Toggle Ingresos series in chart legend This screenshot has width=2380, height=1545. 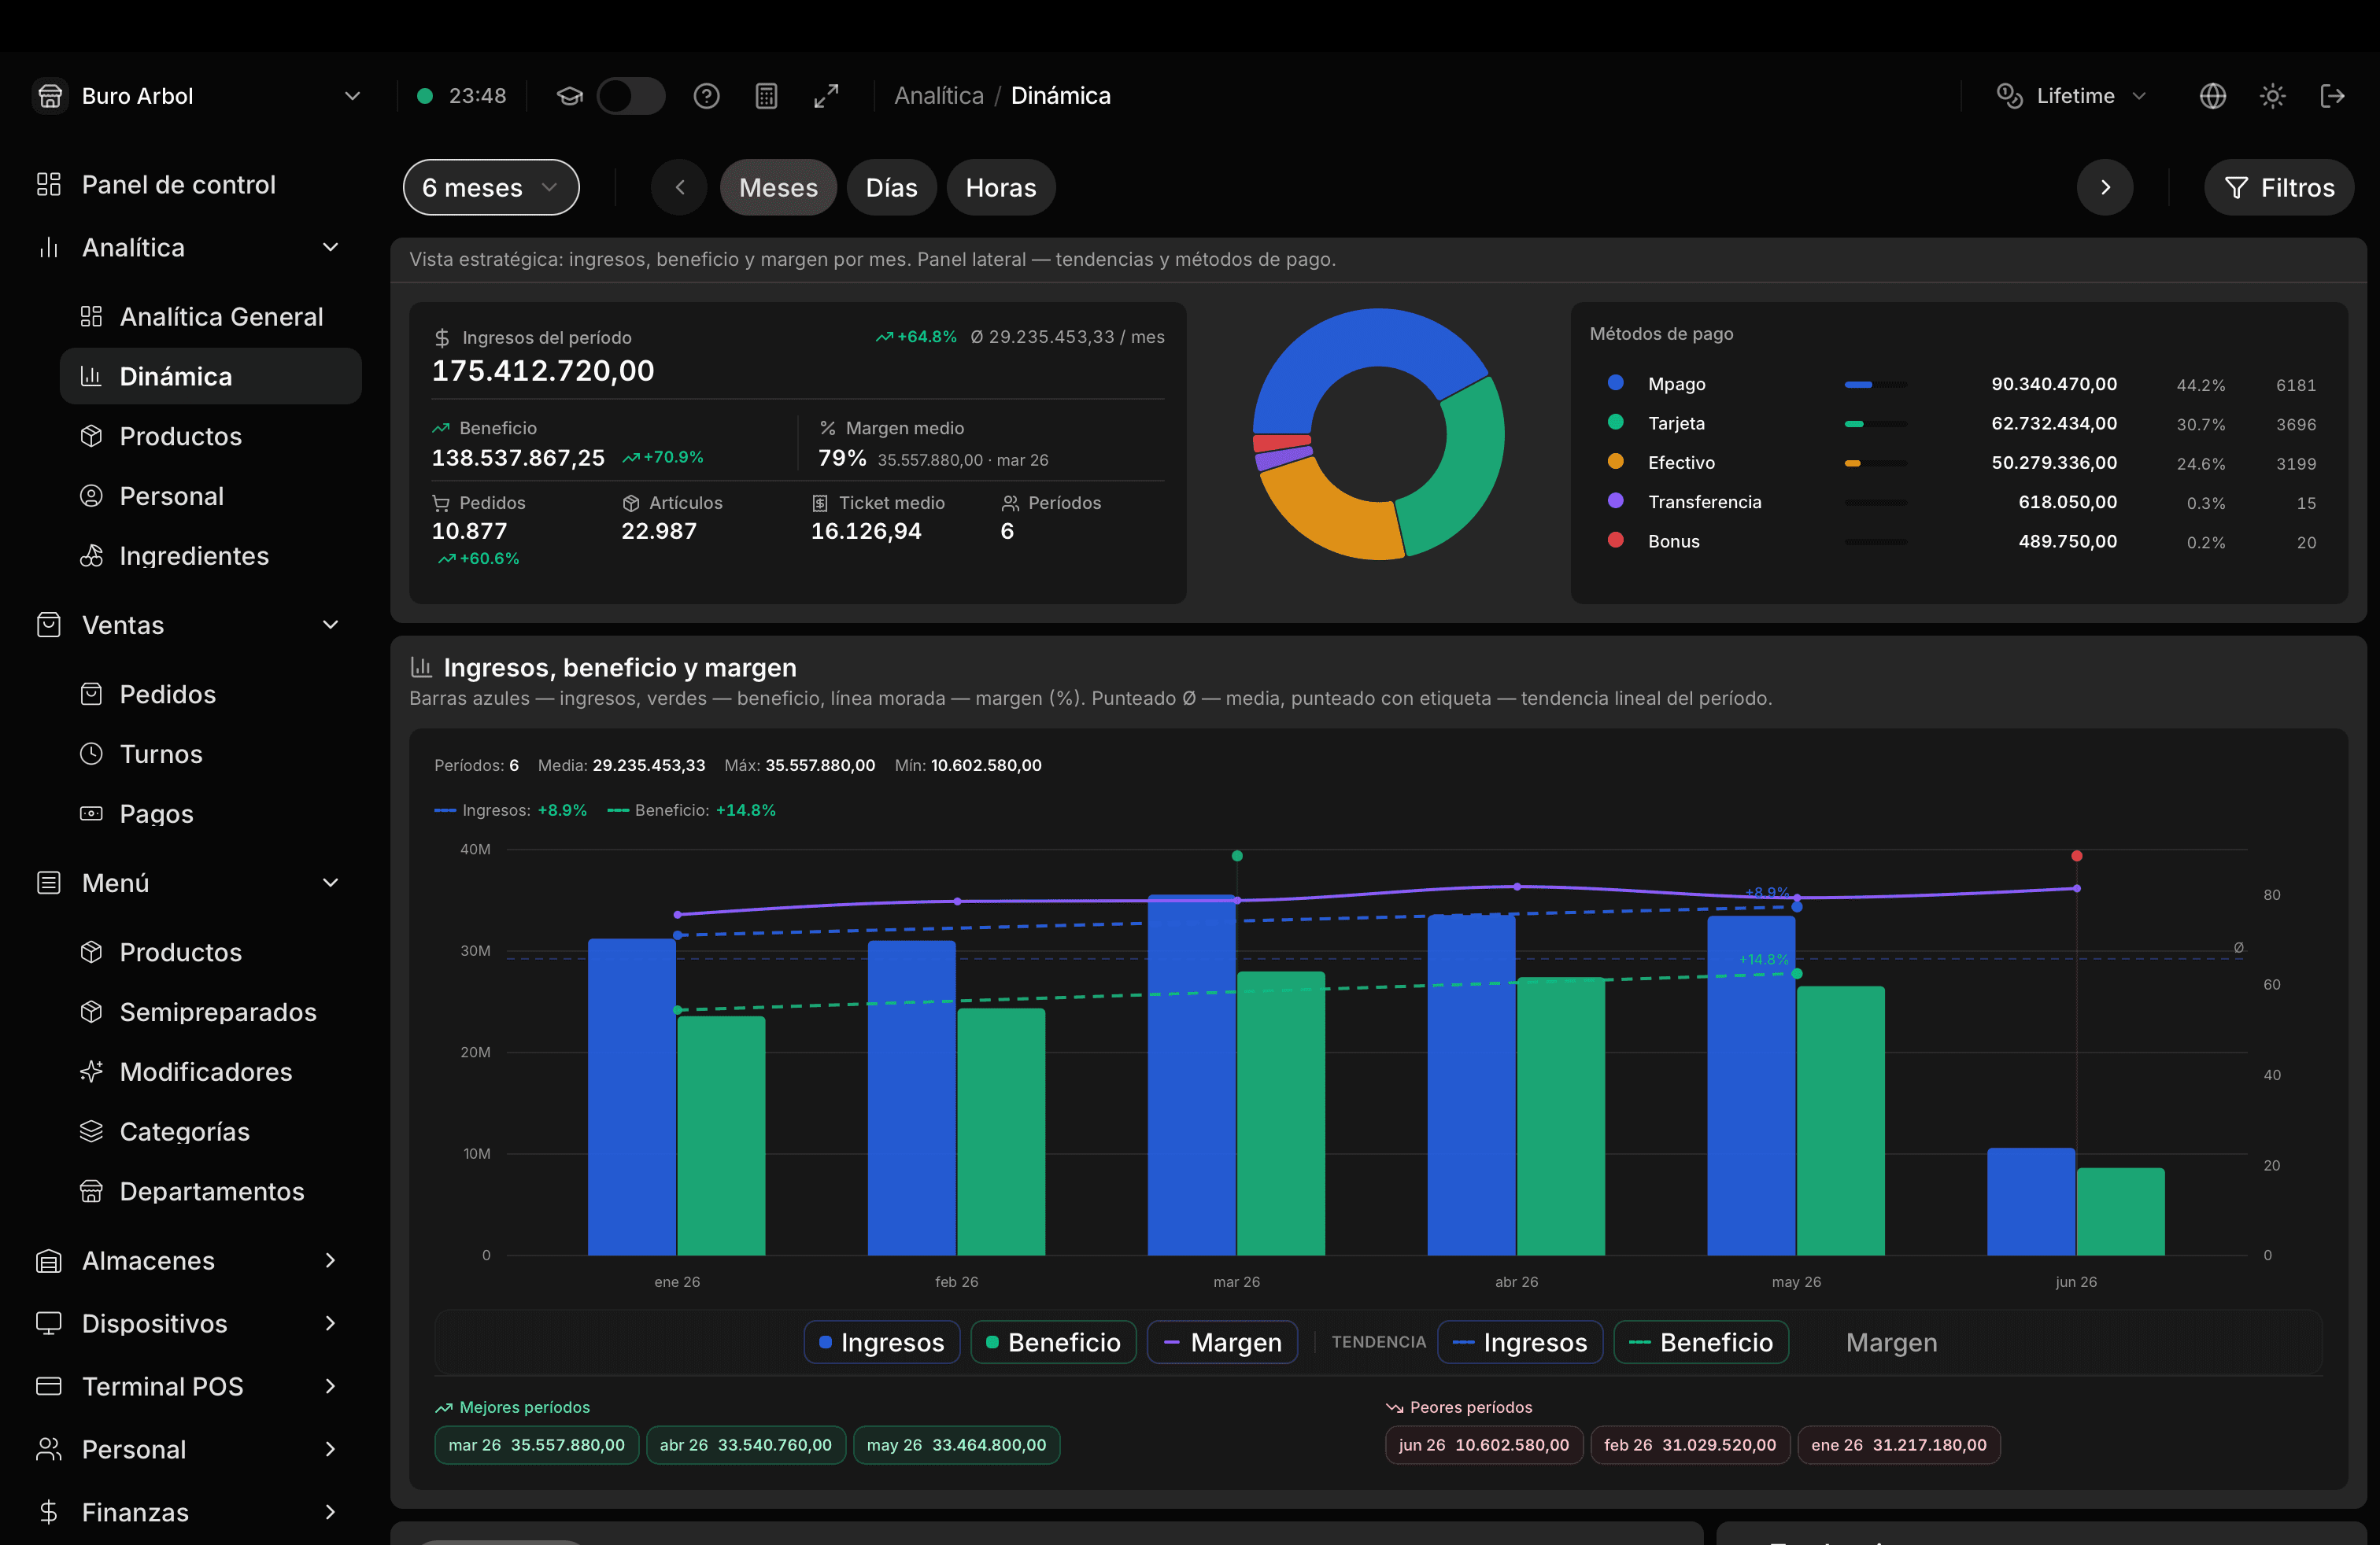point(882,1342)
